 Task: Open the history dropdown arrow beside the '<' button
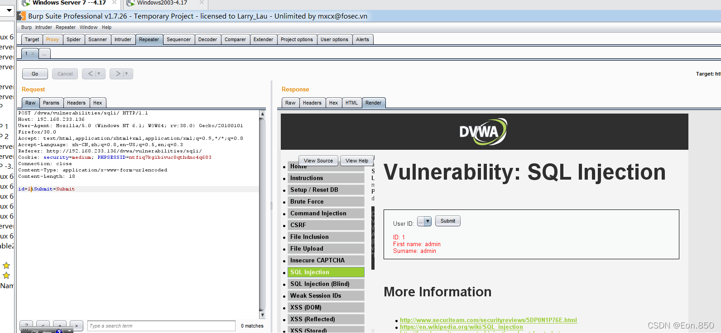click(99, 74)
